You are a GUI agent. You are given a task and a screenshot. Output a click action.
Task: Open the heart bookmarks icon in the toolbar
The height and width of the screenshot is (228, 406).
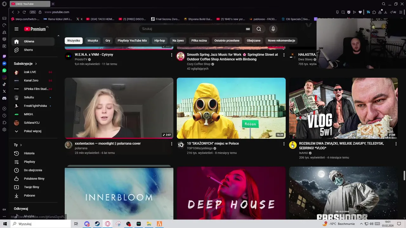(360, 12)
